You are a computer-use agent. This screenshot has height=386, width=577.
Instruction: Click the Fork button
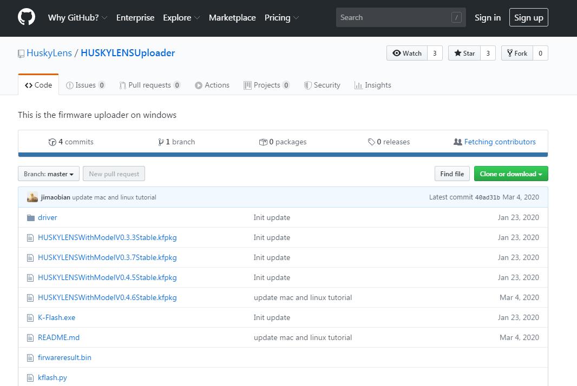517,53
